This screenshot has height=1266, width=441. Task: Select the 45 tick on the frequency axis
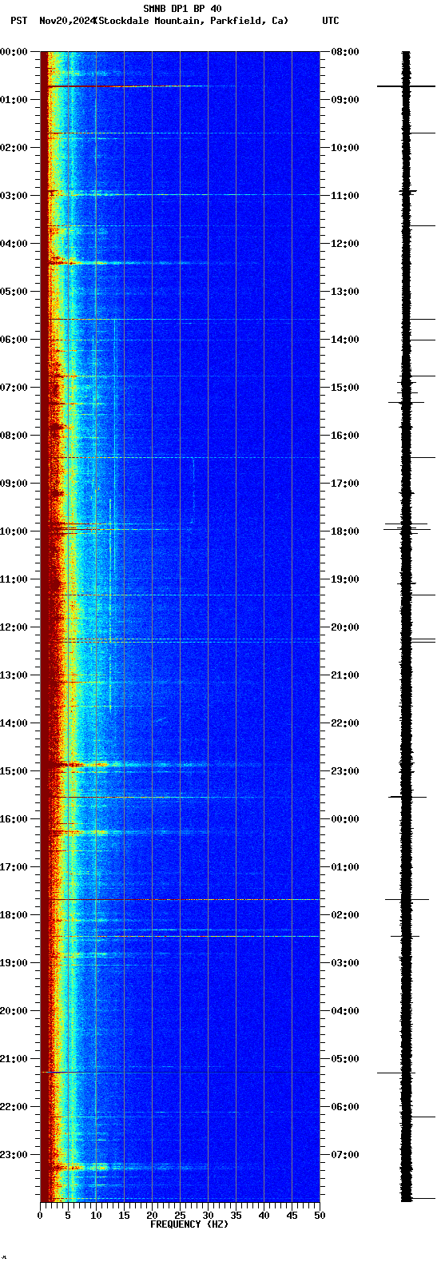coord(292,1216)
